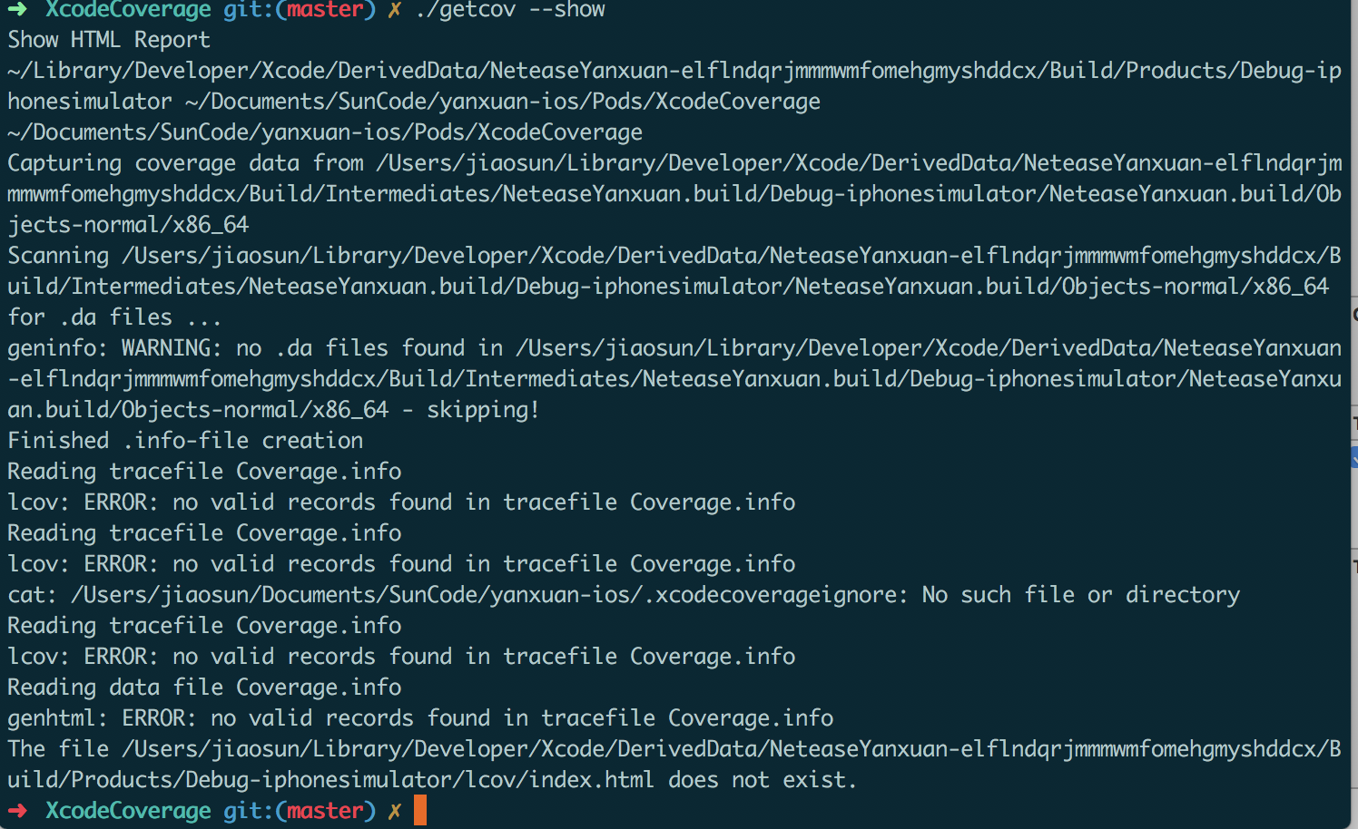Viewport: 1358px width, 829px height.
Task: Click the 'Finished .info-file creation' line
Action: click(x=185, y=441)
